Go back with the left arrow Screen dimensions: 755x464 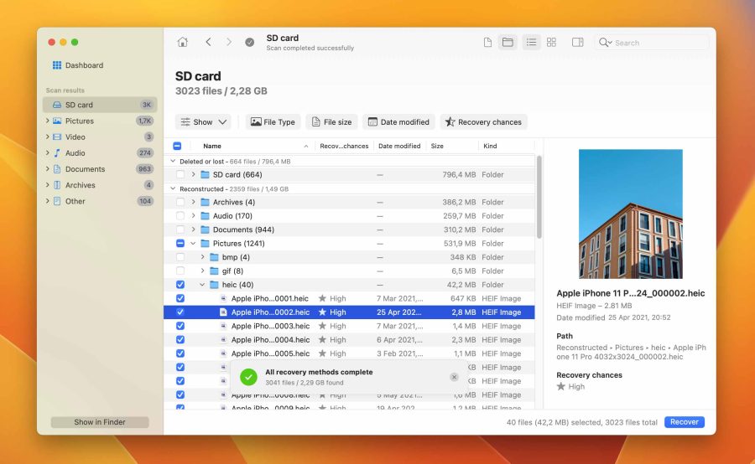[x=208, y=43]
